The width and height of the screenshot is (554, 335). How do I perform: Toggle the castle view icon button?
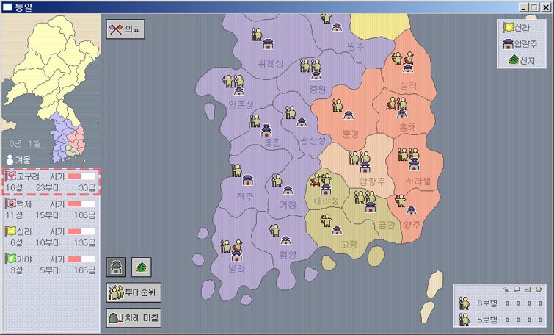(117, 266)
